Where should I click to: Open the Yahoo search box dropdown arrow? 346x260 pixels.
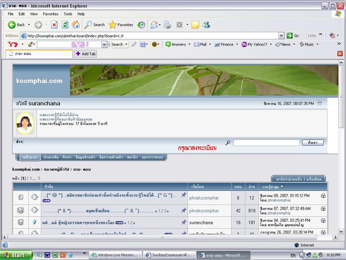104,45
